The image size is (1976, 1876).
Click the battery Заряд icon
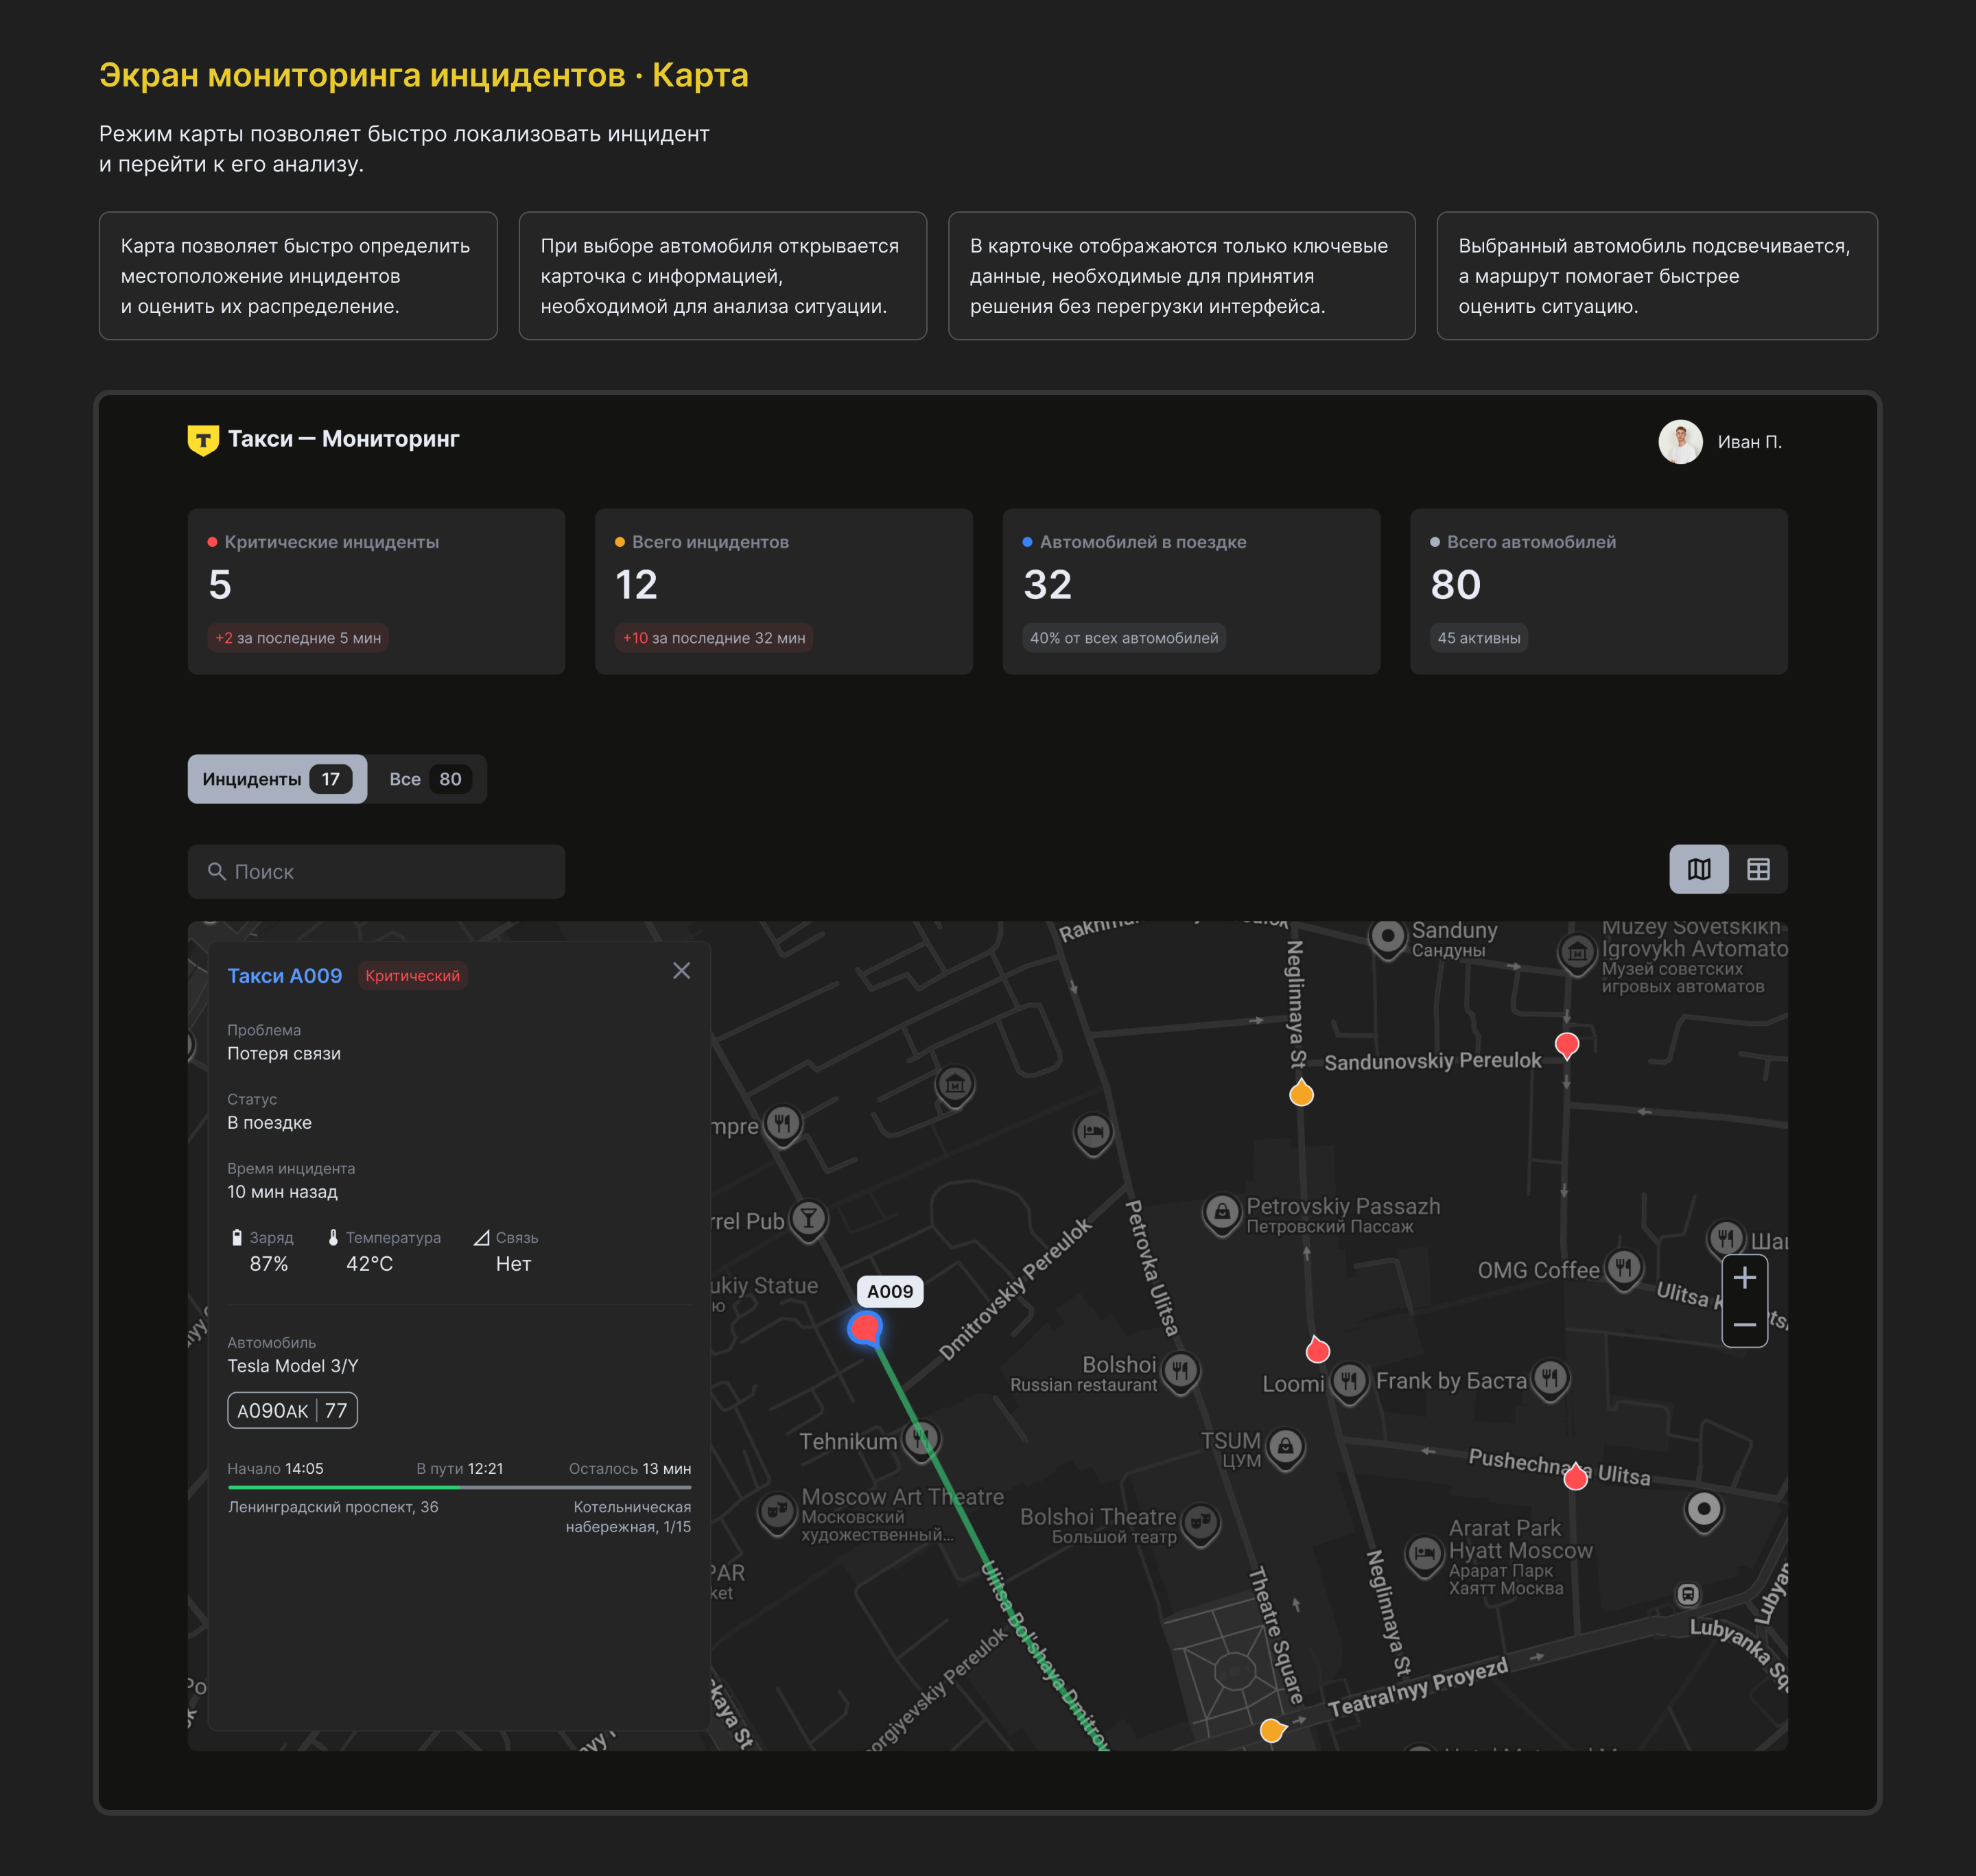237,1238
